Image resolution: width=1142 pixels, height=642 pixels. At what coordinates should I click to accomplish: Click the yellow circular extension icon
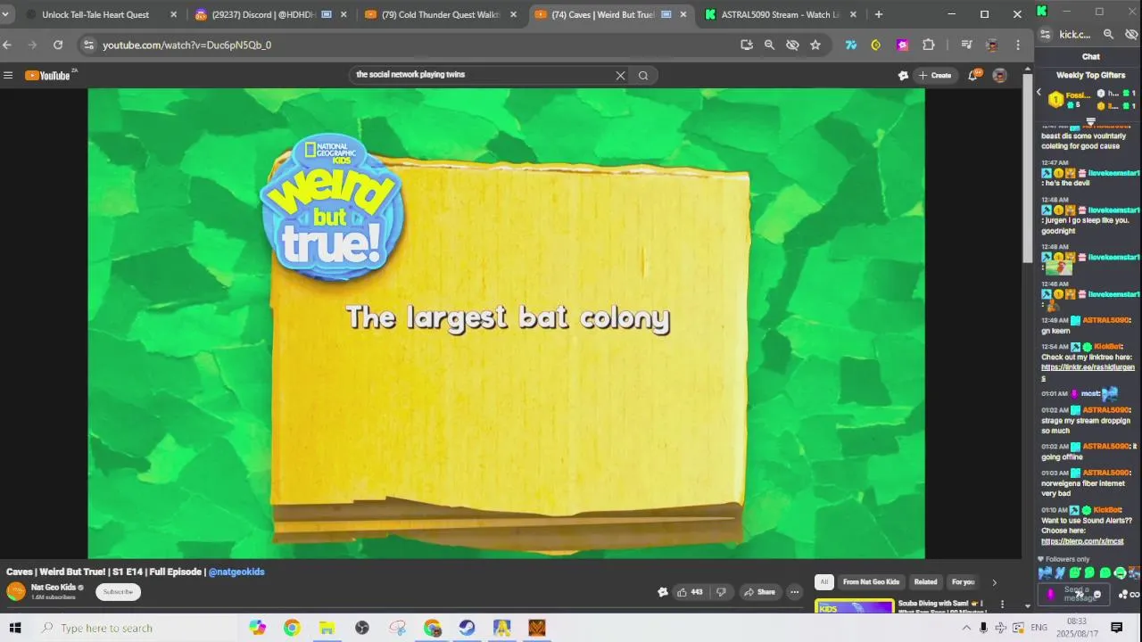coord(876,45)
